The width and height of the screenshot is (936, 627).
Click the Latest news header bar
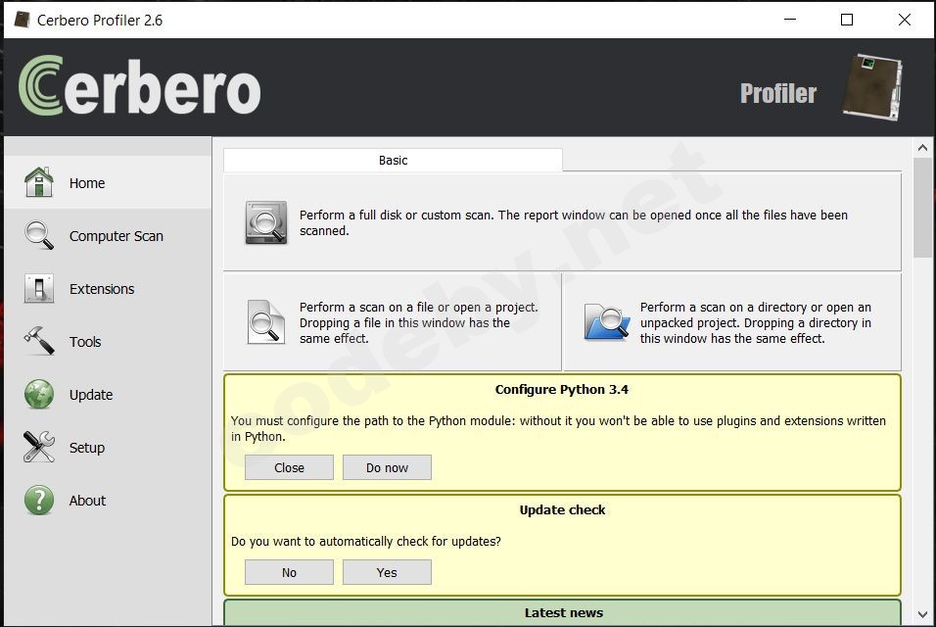[x=563, y=613]
